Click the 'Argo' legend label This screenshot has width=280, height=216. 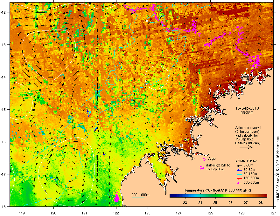coord(212,159)
